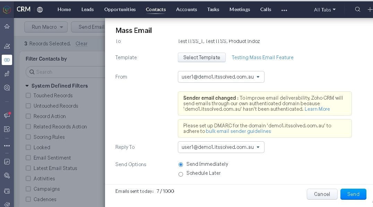
Task: Switch to the Leads tab
Action: click(x=87, y=10)
